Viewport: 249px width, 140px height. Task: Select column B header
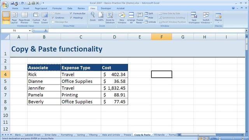point(44,37)
